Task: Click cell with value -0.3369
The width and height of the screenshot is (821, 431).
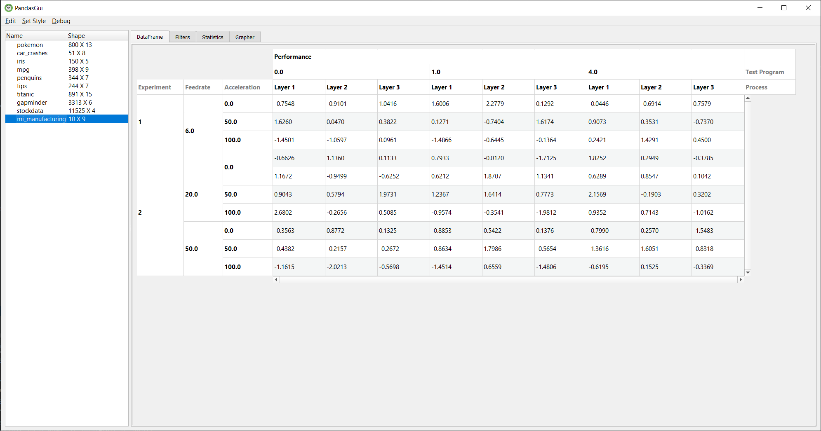Action: 717,267
